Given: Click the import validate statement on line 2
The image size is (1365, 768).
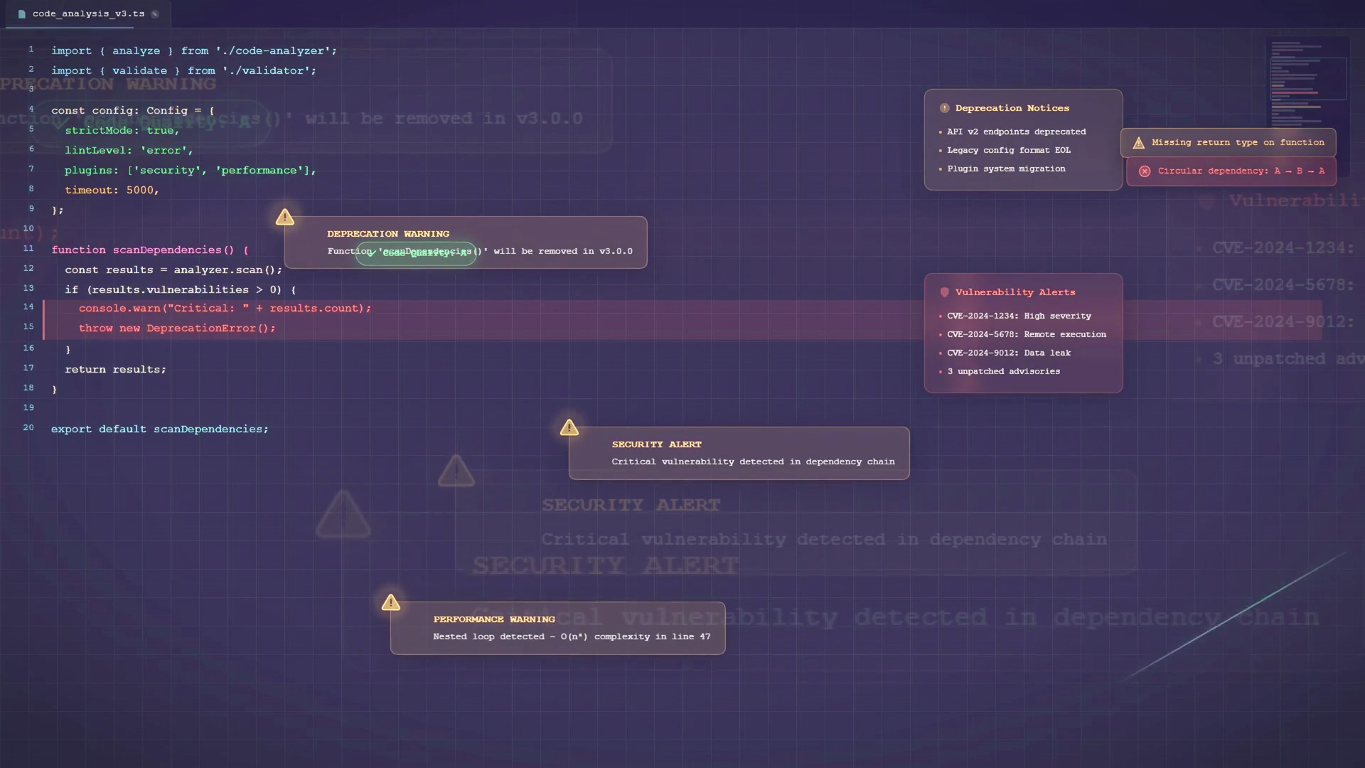Looking at the screenshot, I should (x=183, y=71).
